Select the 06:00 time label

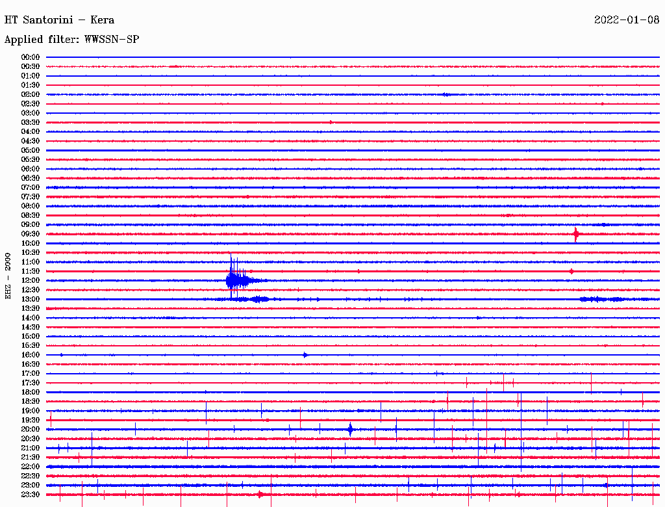(31, 168)
